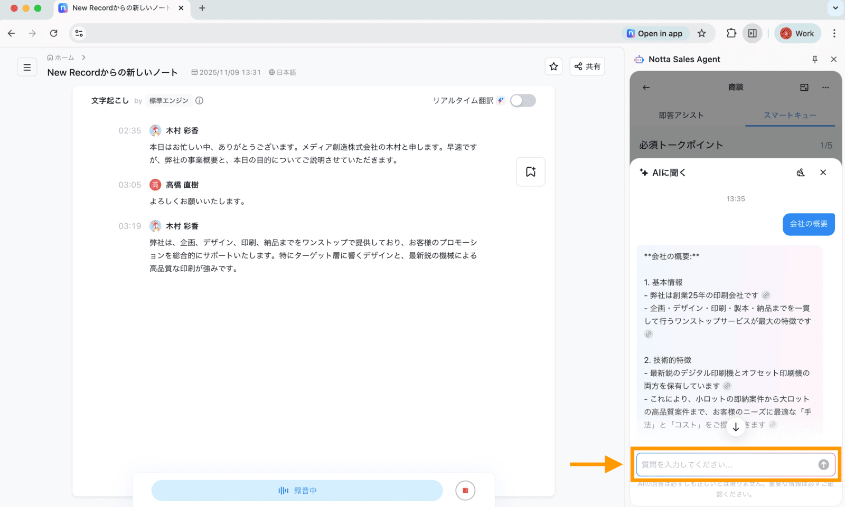
Task: Open the more options ellipsis in 商談
Action: [825, 87]
